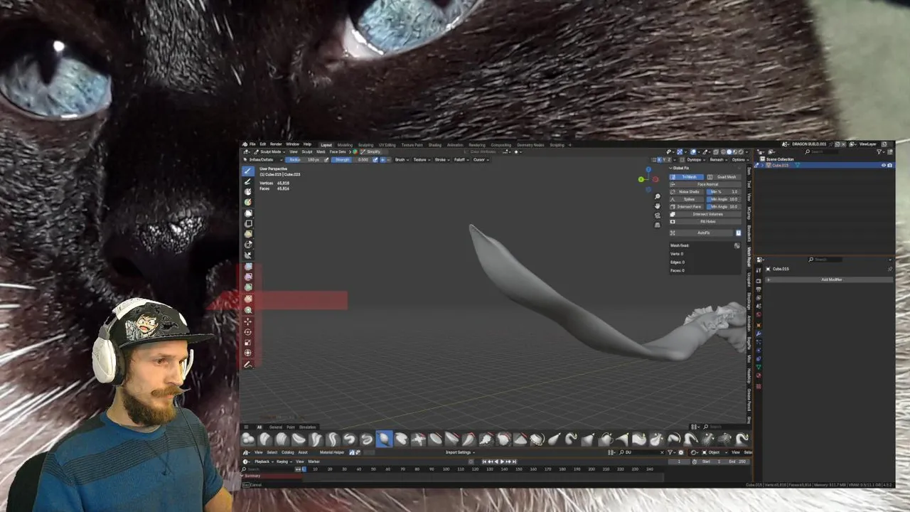Switch to the Layout workspace tab
The image size is (910, 512).
pyautogui.click(x=326, y=145)
